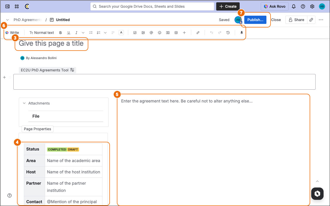Insert a table from the toolbar

click(176, 33)
